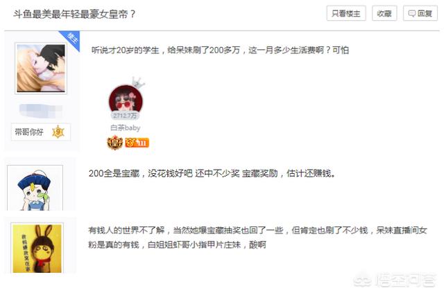Viewport: 444px width, 295px height.
Task: Open the 白茶baby username link
Action: [x=126, y=127]
